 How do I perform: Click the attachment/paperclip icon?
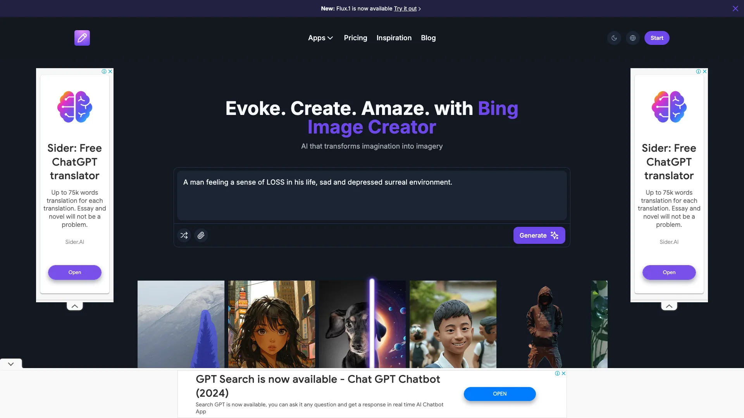click(201, 235)
